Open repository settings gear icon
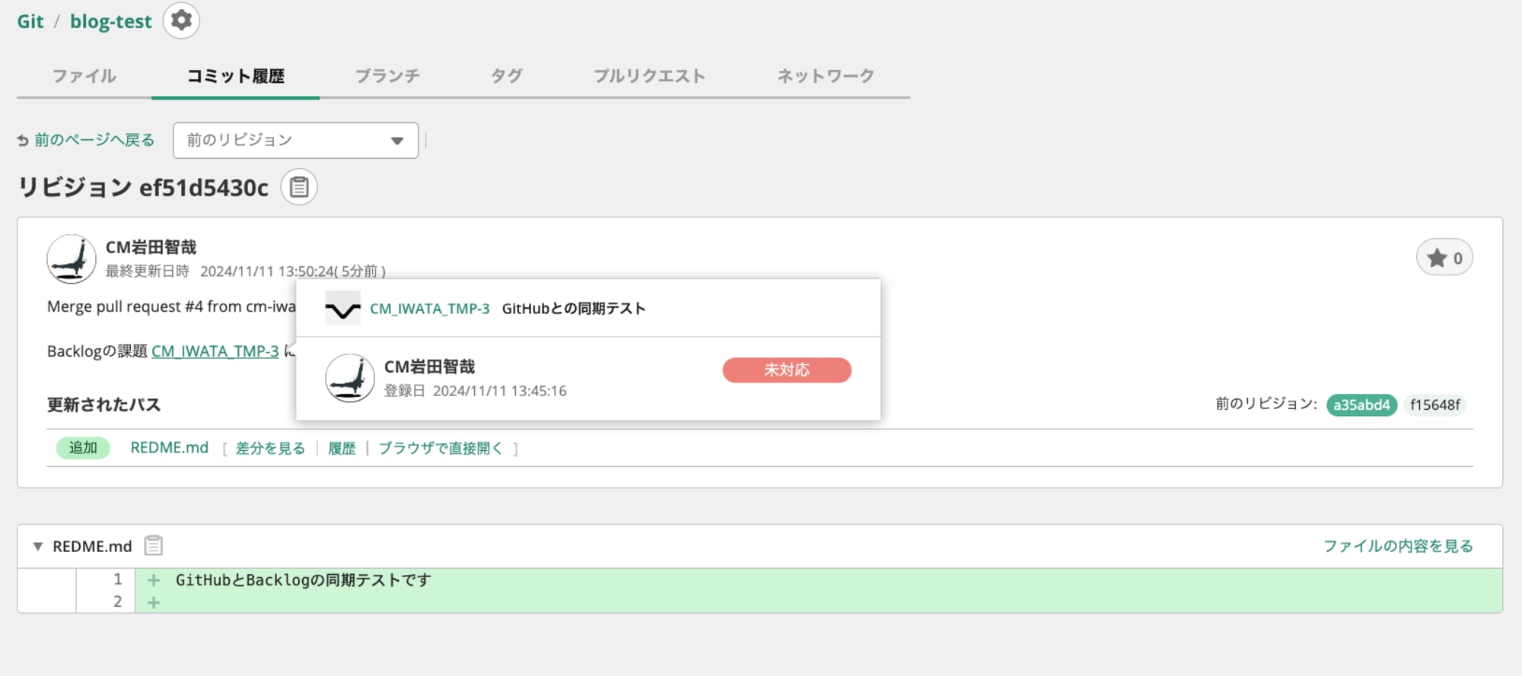The image size is (1522, 676). tap(181, 21)
